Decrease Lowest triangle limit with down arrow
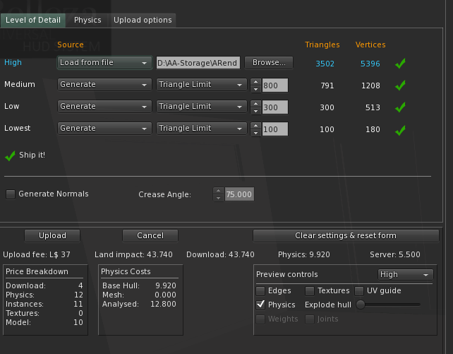453x354 pixels. point(255,133)
